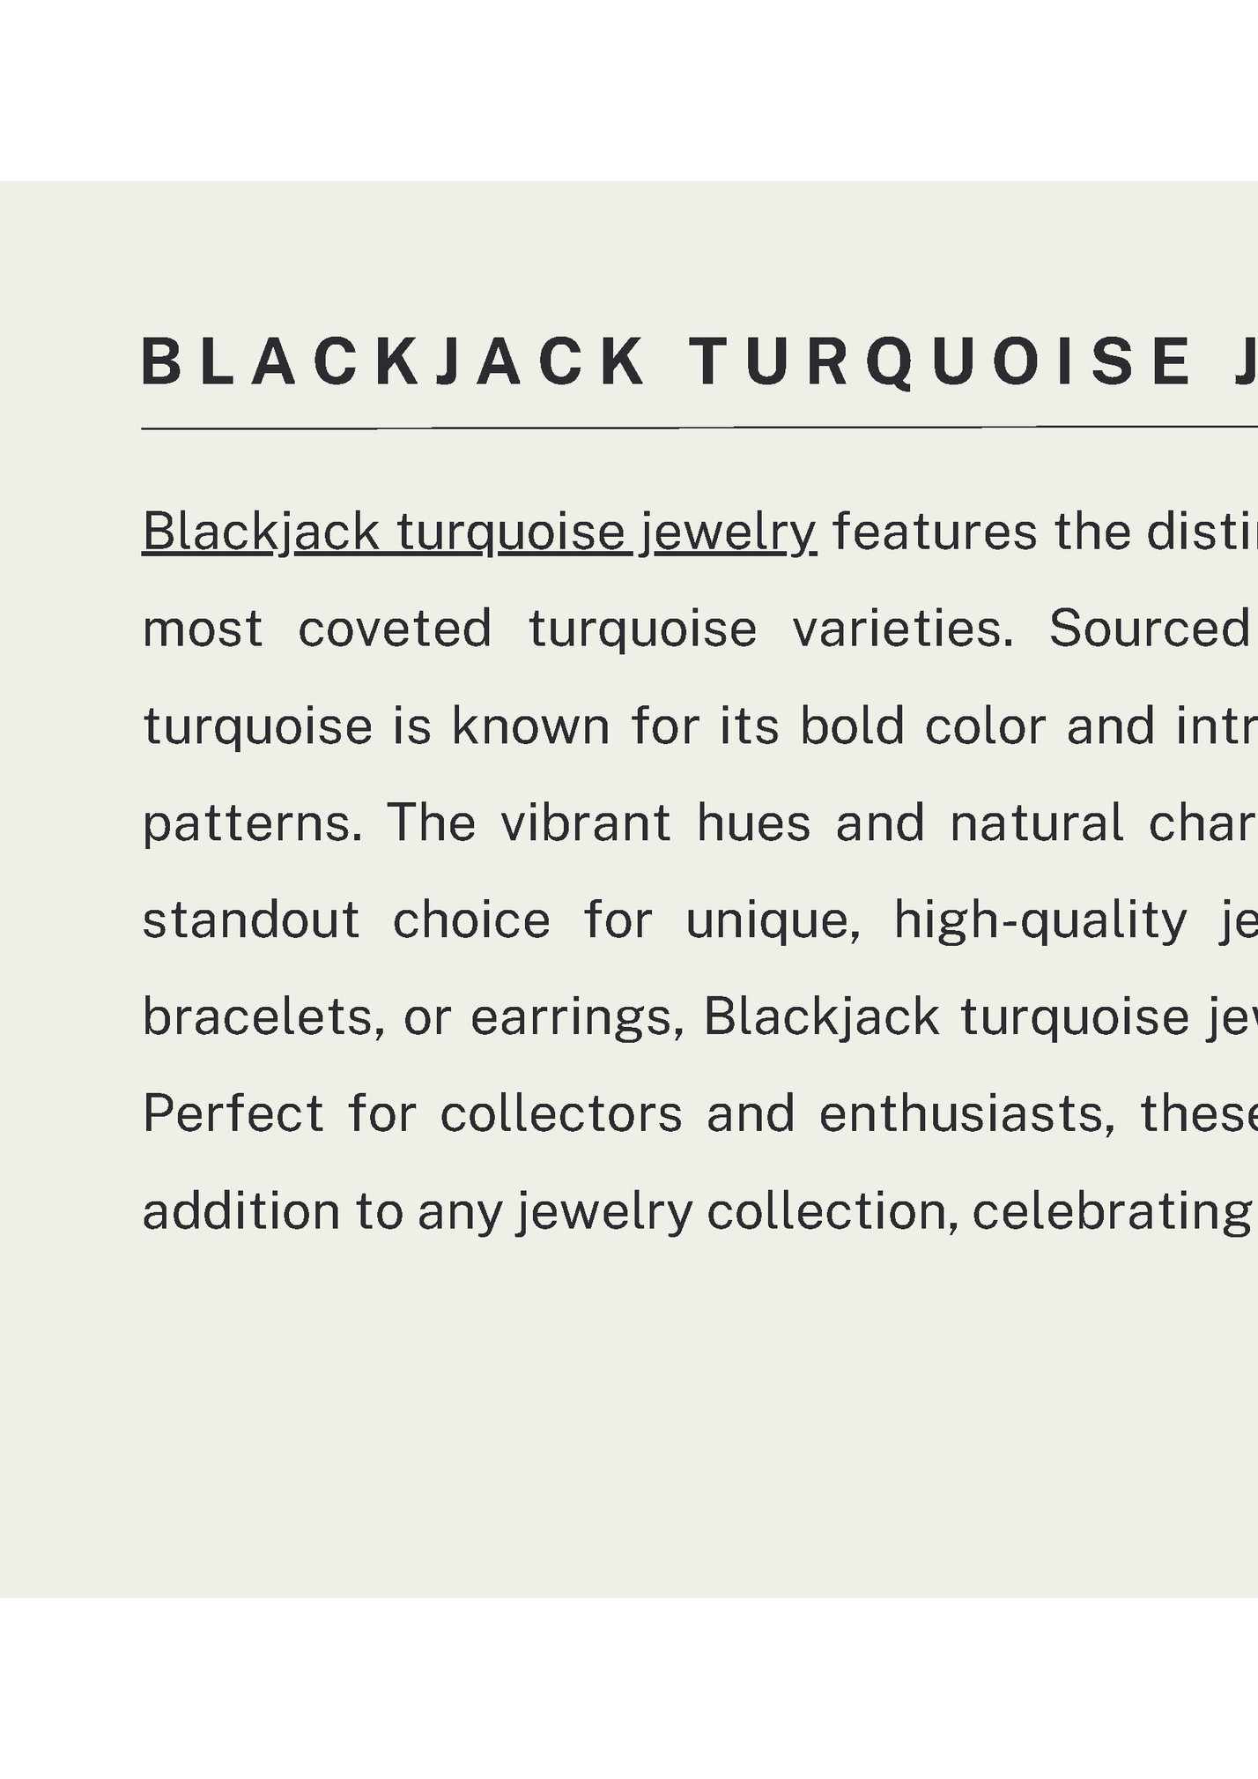The image size is (1258, 1779).
Task: Place cursor on the word "Sourced"
Action: pos(1149,629)
